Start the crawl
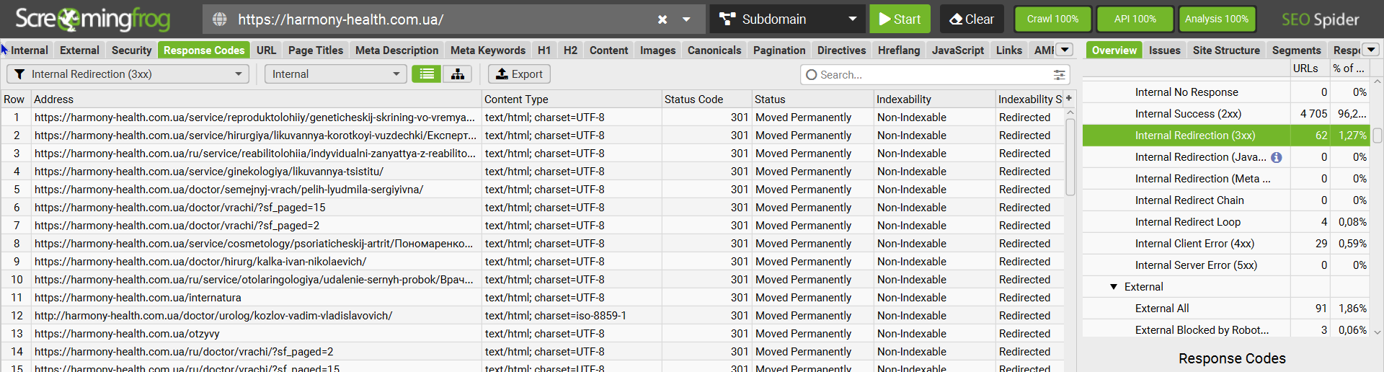Image resolution: width=1384 pixels, height=372 pixels. tap(899, 19)
